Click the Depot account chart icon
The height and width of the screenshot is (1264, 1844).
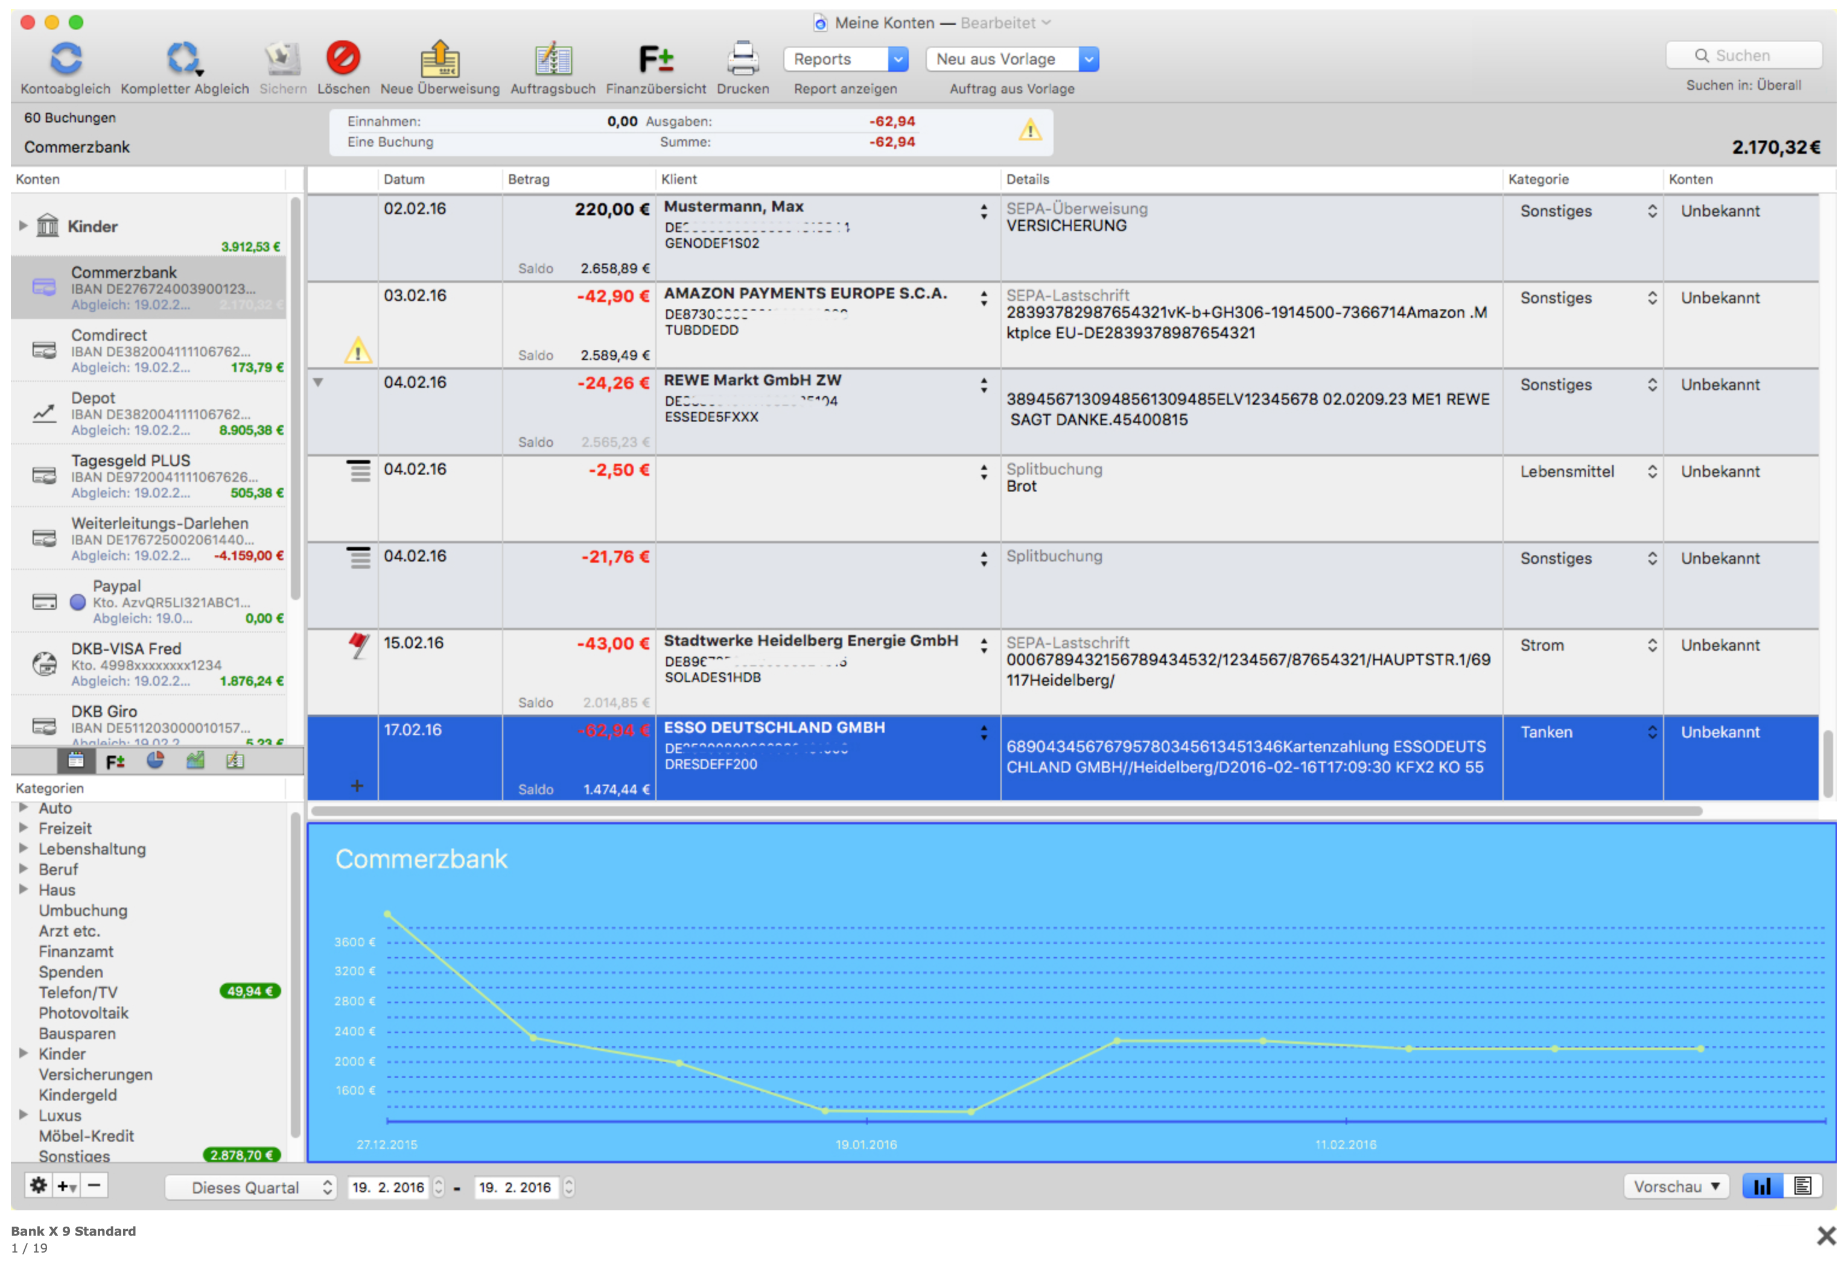pyautogui.click(x=43, y=413)
